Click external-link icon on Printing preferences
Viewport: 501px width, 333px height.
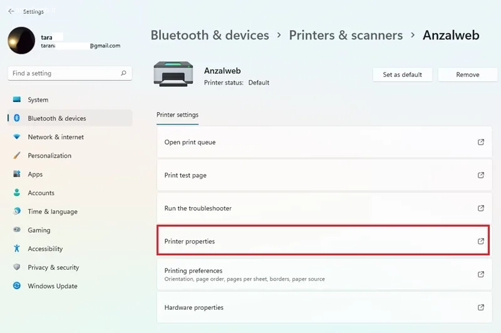(x=480, y=274)
